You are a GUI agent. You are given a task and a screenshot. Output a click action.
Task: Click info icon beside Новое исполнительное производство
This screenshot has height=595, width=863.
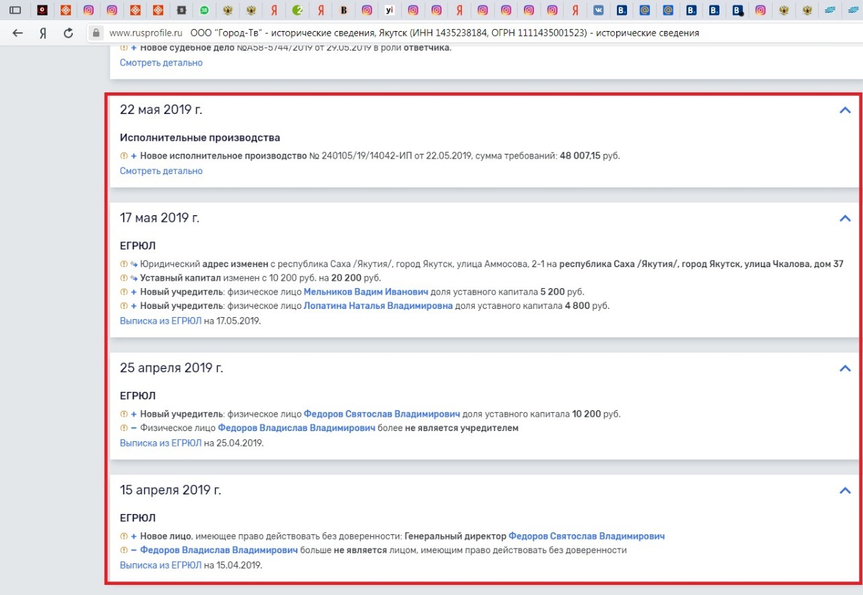pyautogui.click(x=123, y=156)
